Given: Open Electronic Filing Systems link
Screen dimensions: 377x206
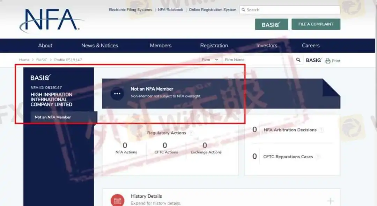Looking at the screenshot, I should tap(130, 10).
